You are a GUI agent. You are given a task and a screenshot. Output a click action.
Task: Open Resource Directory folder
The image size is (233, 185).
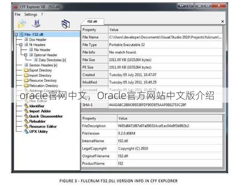click(x=43, y=80)
